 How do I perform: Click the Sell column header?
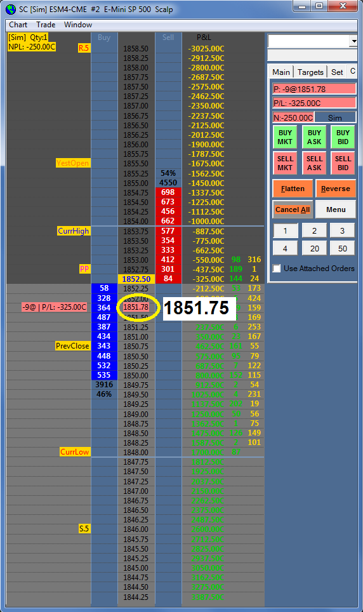pos(168,37)
